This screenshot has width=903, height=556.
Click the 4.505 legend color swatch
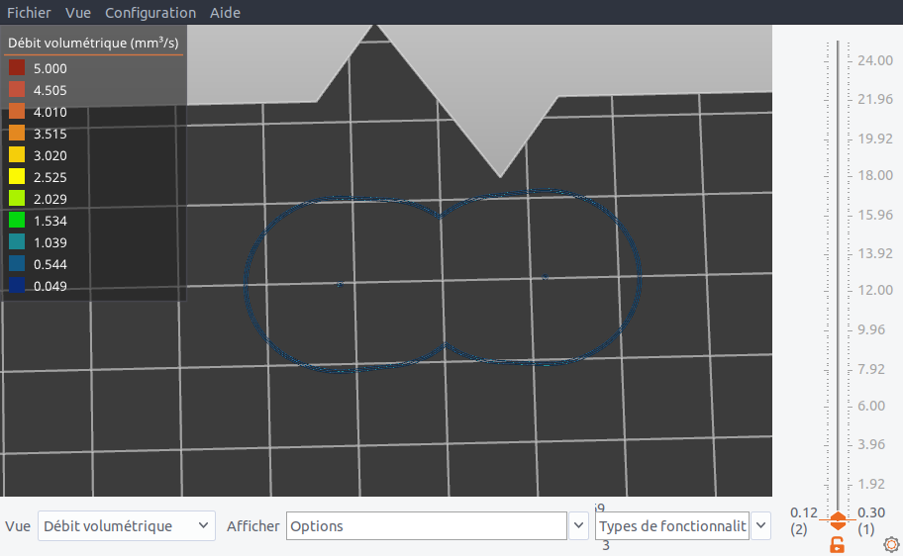pyautogui.click(x=17, y=90)
